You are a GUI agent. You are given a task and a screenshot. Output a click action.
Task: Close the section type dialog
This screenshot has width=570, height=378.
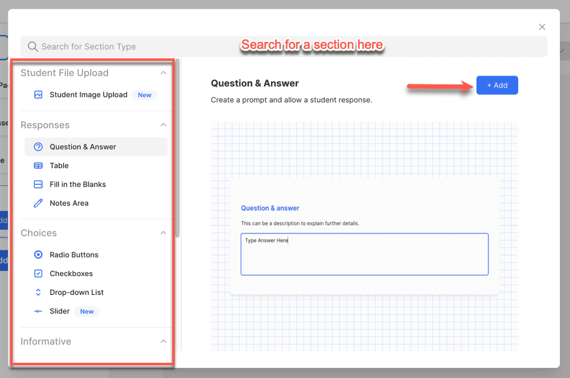(542, 27)
